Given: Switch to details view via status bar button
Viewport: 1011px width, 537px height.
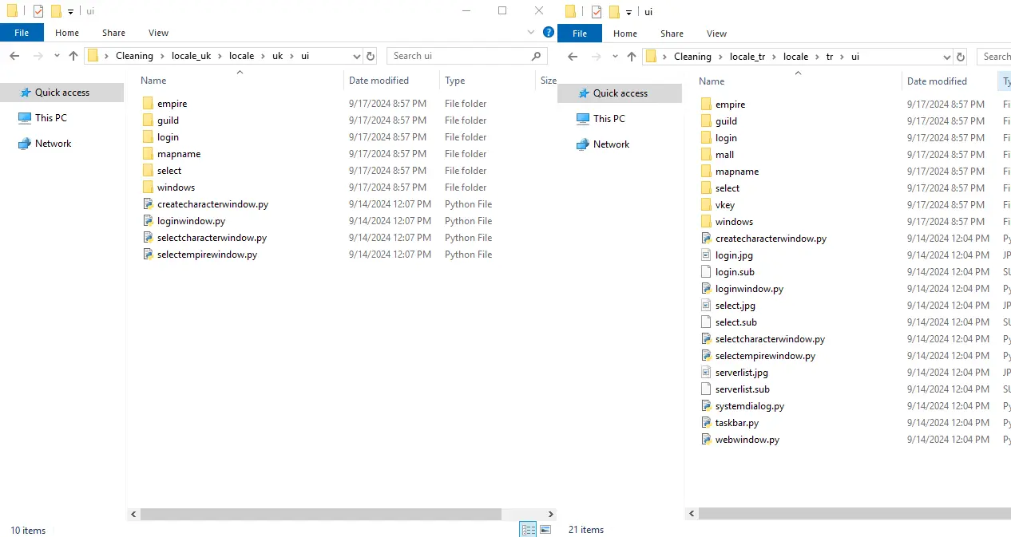Looking at the screenshot, I should tap(528, 529).
